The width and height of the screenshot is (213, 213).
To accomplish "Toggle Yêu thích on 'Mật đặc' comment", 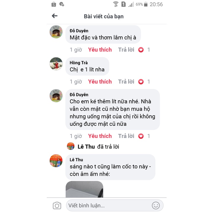I will click(x=100, y=50).
